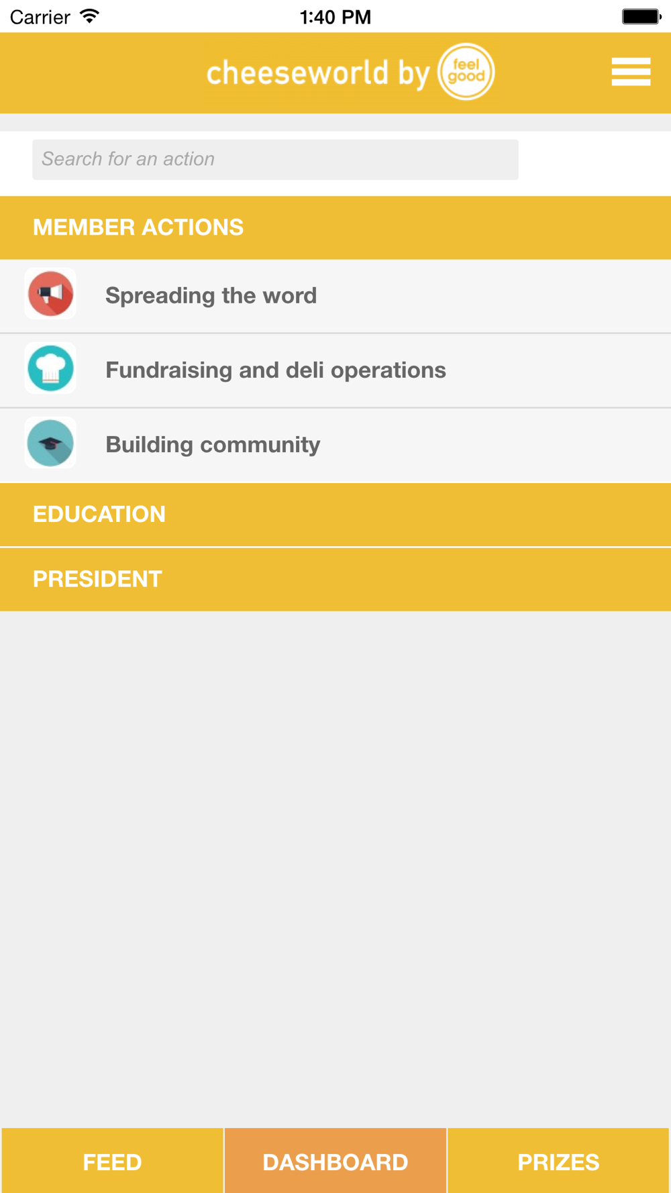
Task: Open Spreading the word actions
Action: coord(335,296)
